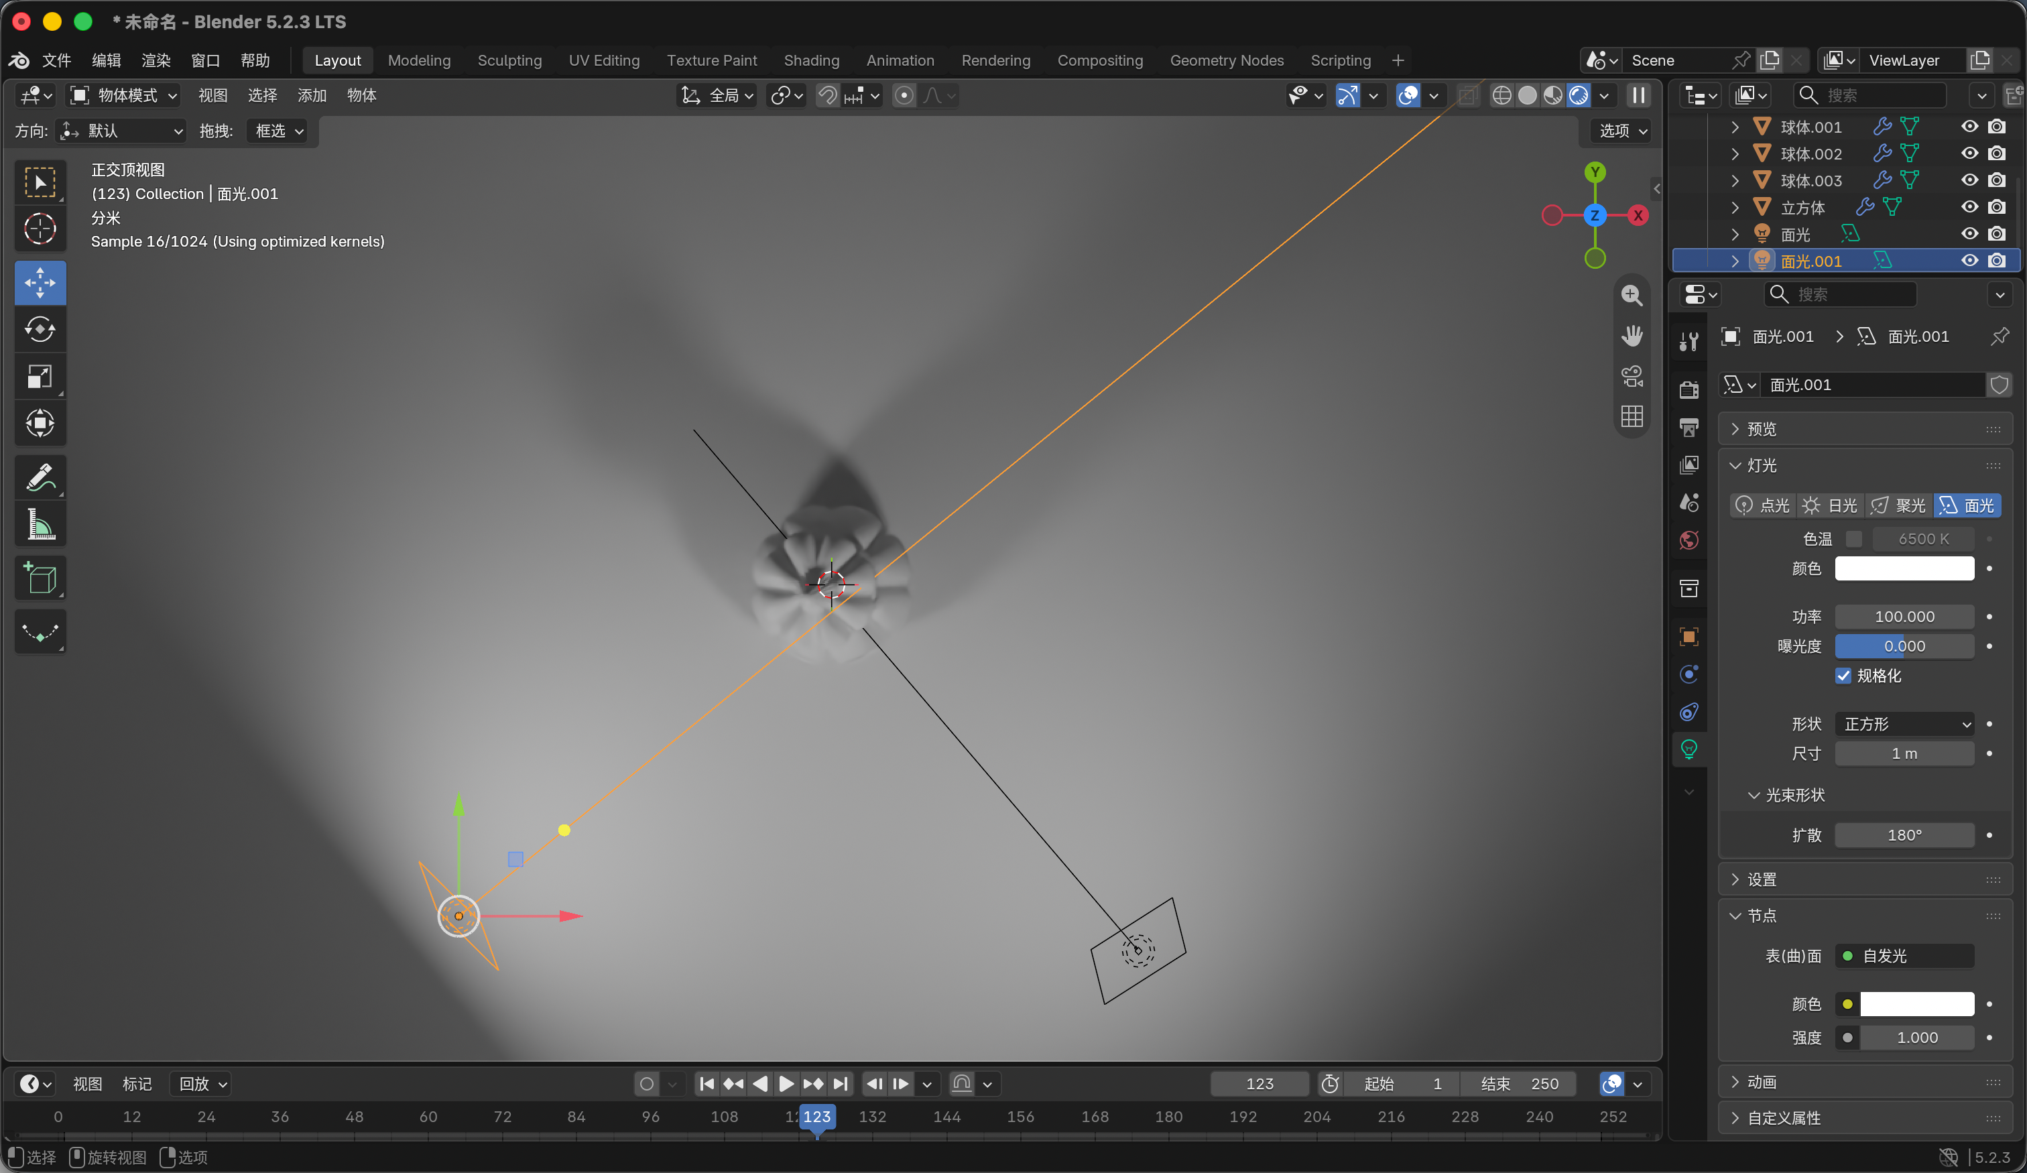
Task: Click the zoom magnifier viewport icon
Action: coord(1632,296)
